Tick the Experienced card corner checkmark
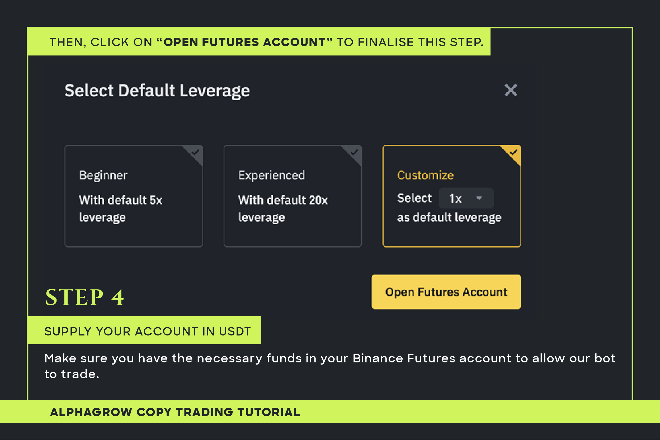Screen dimensions: 660x440 [x=354, y=152]
